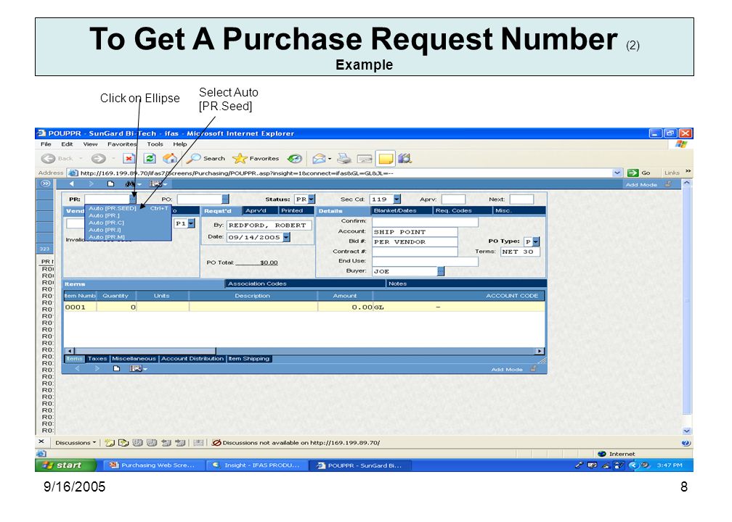Click the Buyer field ellipsis button
The width and height of the screenshot is (732, 522).
click(441, 271)
